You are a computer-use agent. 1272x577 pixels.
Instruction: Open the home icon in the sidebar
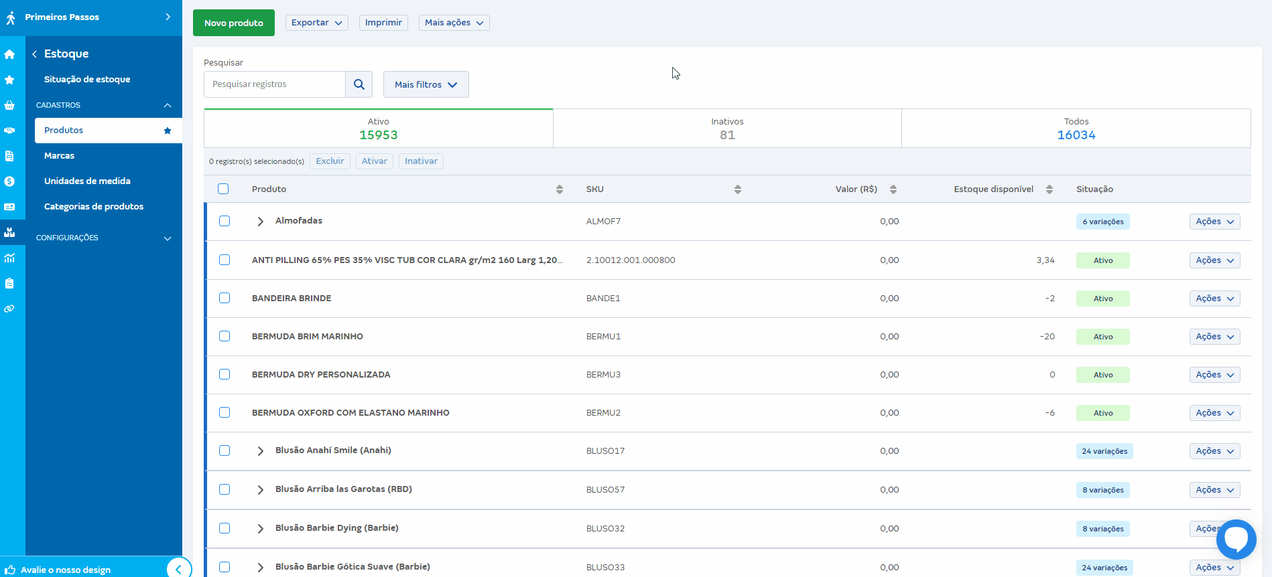point(9,54)
